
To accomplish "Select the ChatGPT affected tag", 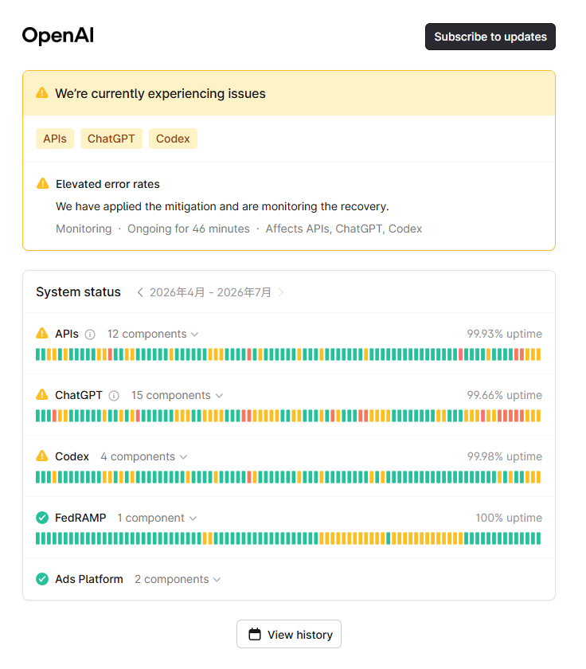I will [x=111, y=139].
